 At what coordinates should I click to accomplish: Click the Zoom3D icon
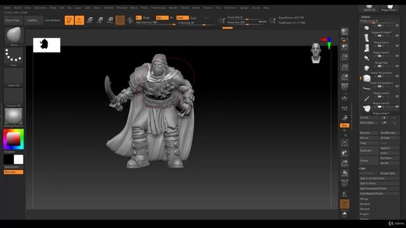tap(344, 163)
